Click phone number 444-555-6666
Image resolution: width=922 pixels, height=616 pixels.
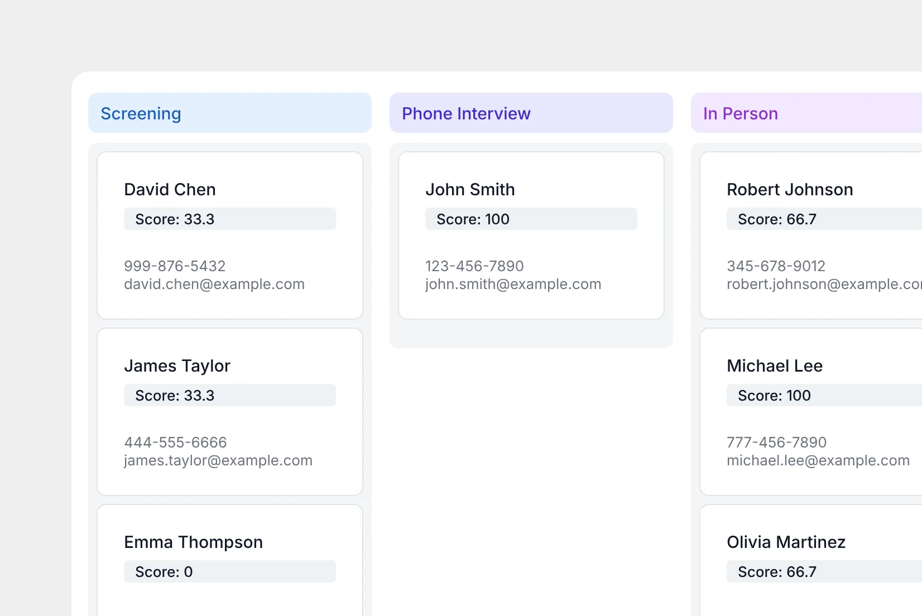click(175, 442)
